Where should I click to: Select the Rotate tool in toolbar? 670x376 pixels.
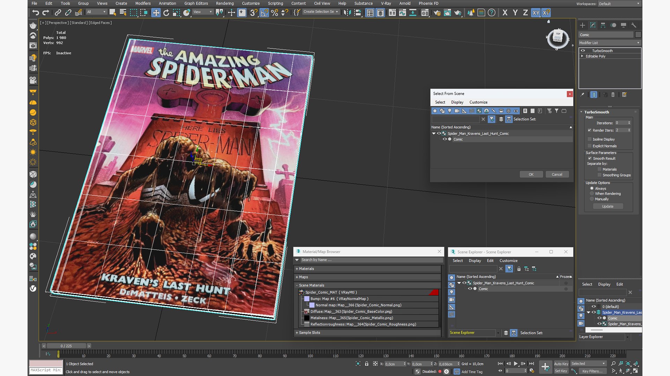coord(166,13)
